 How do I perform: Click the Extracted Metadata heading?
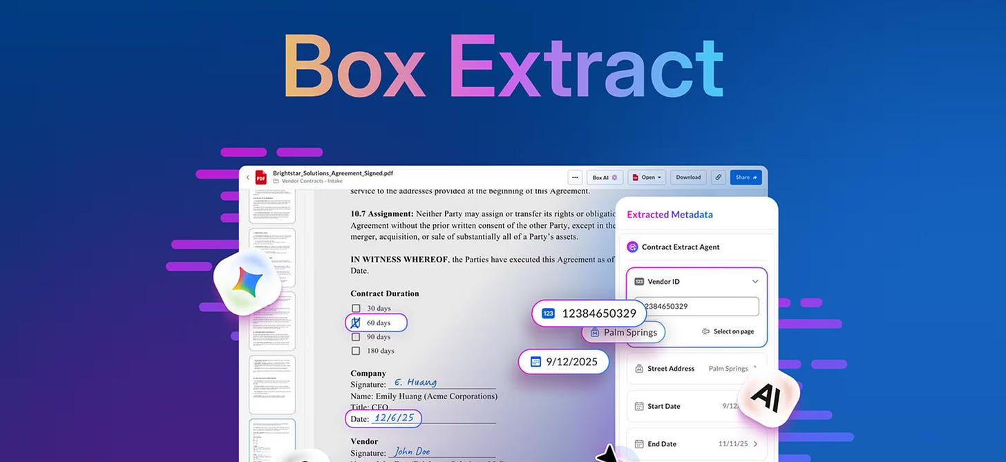point(670,215)
